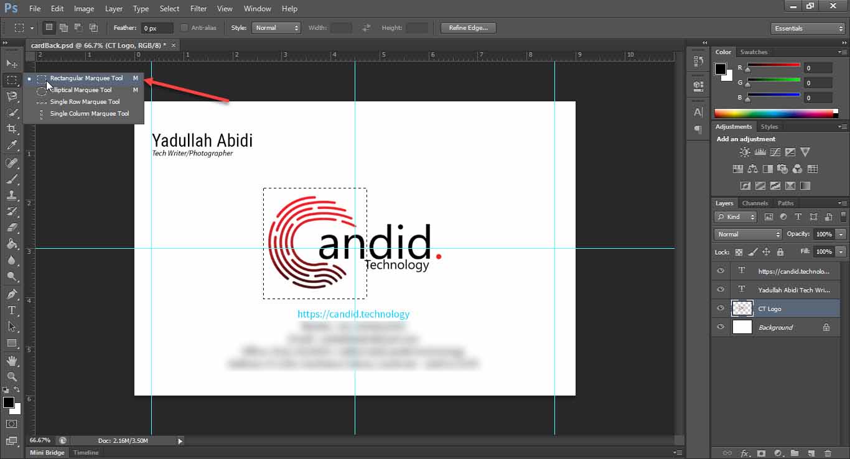
Task: Enable Add to selection mode
Action: pos(63,27)
